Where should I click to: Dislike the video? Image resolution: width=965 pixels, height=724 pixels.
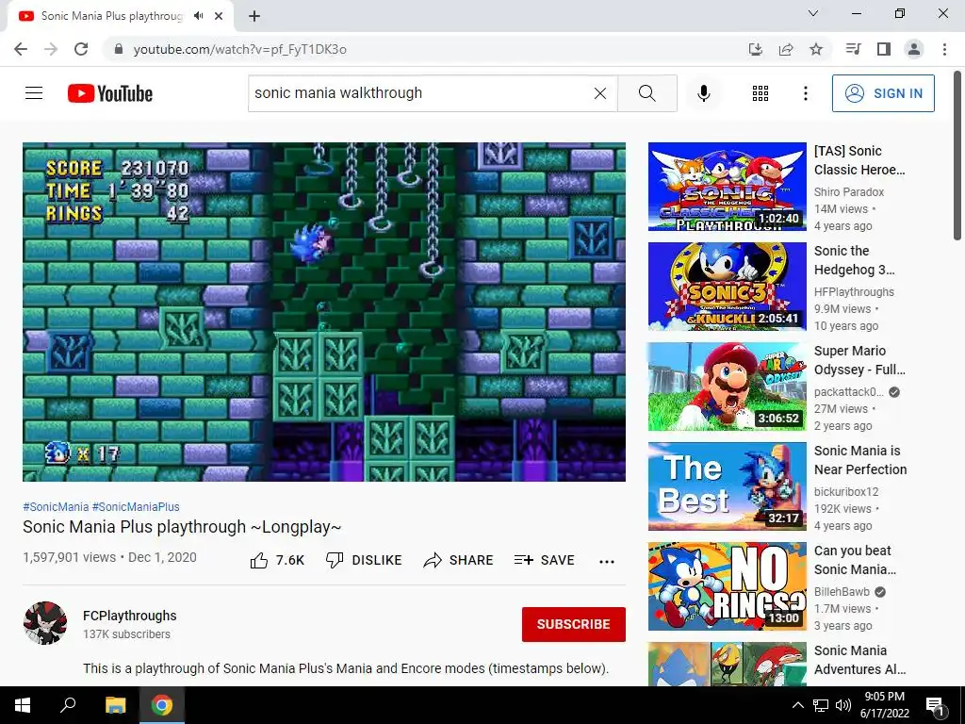click(x=364, y=560)
